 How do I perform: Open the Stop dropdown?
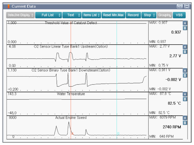[149, 15]
